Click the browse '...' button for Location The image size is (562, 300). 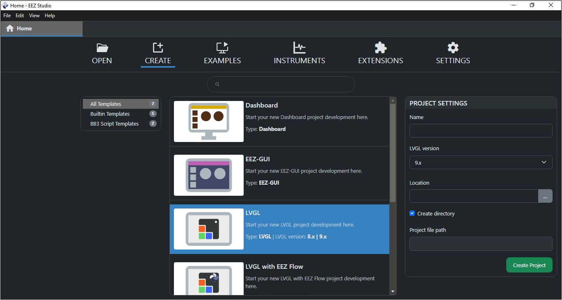pyautogui.click(x=545, y=196)
